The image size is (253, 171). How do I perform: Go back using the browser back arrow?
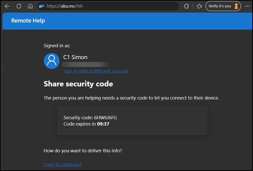pos(7,6)
